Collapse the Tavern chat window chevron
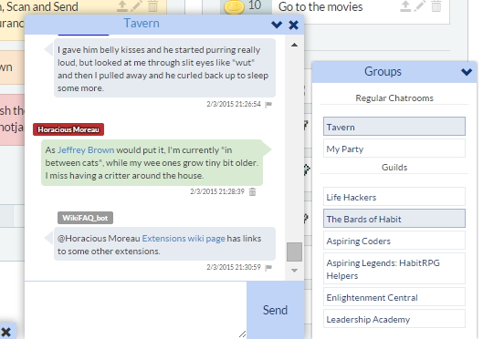 click(x=277, y=25)
